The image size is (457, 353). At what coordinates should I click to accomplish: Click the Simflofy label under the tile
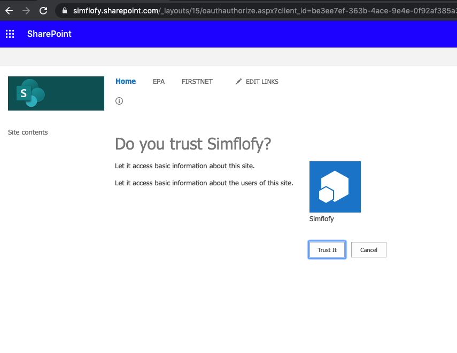[321, 219]
